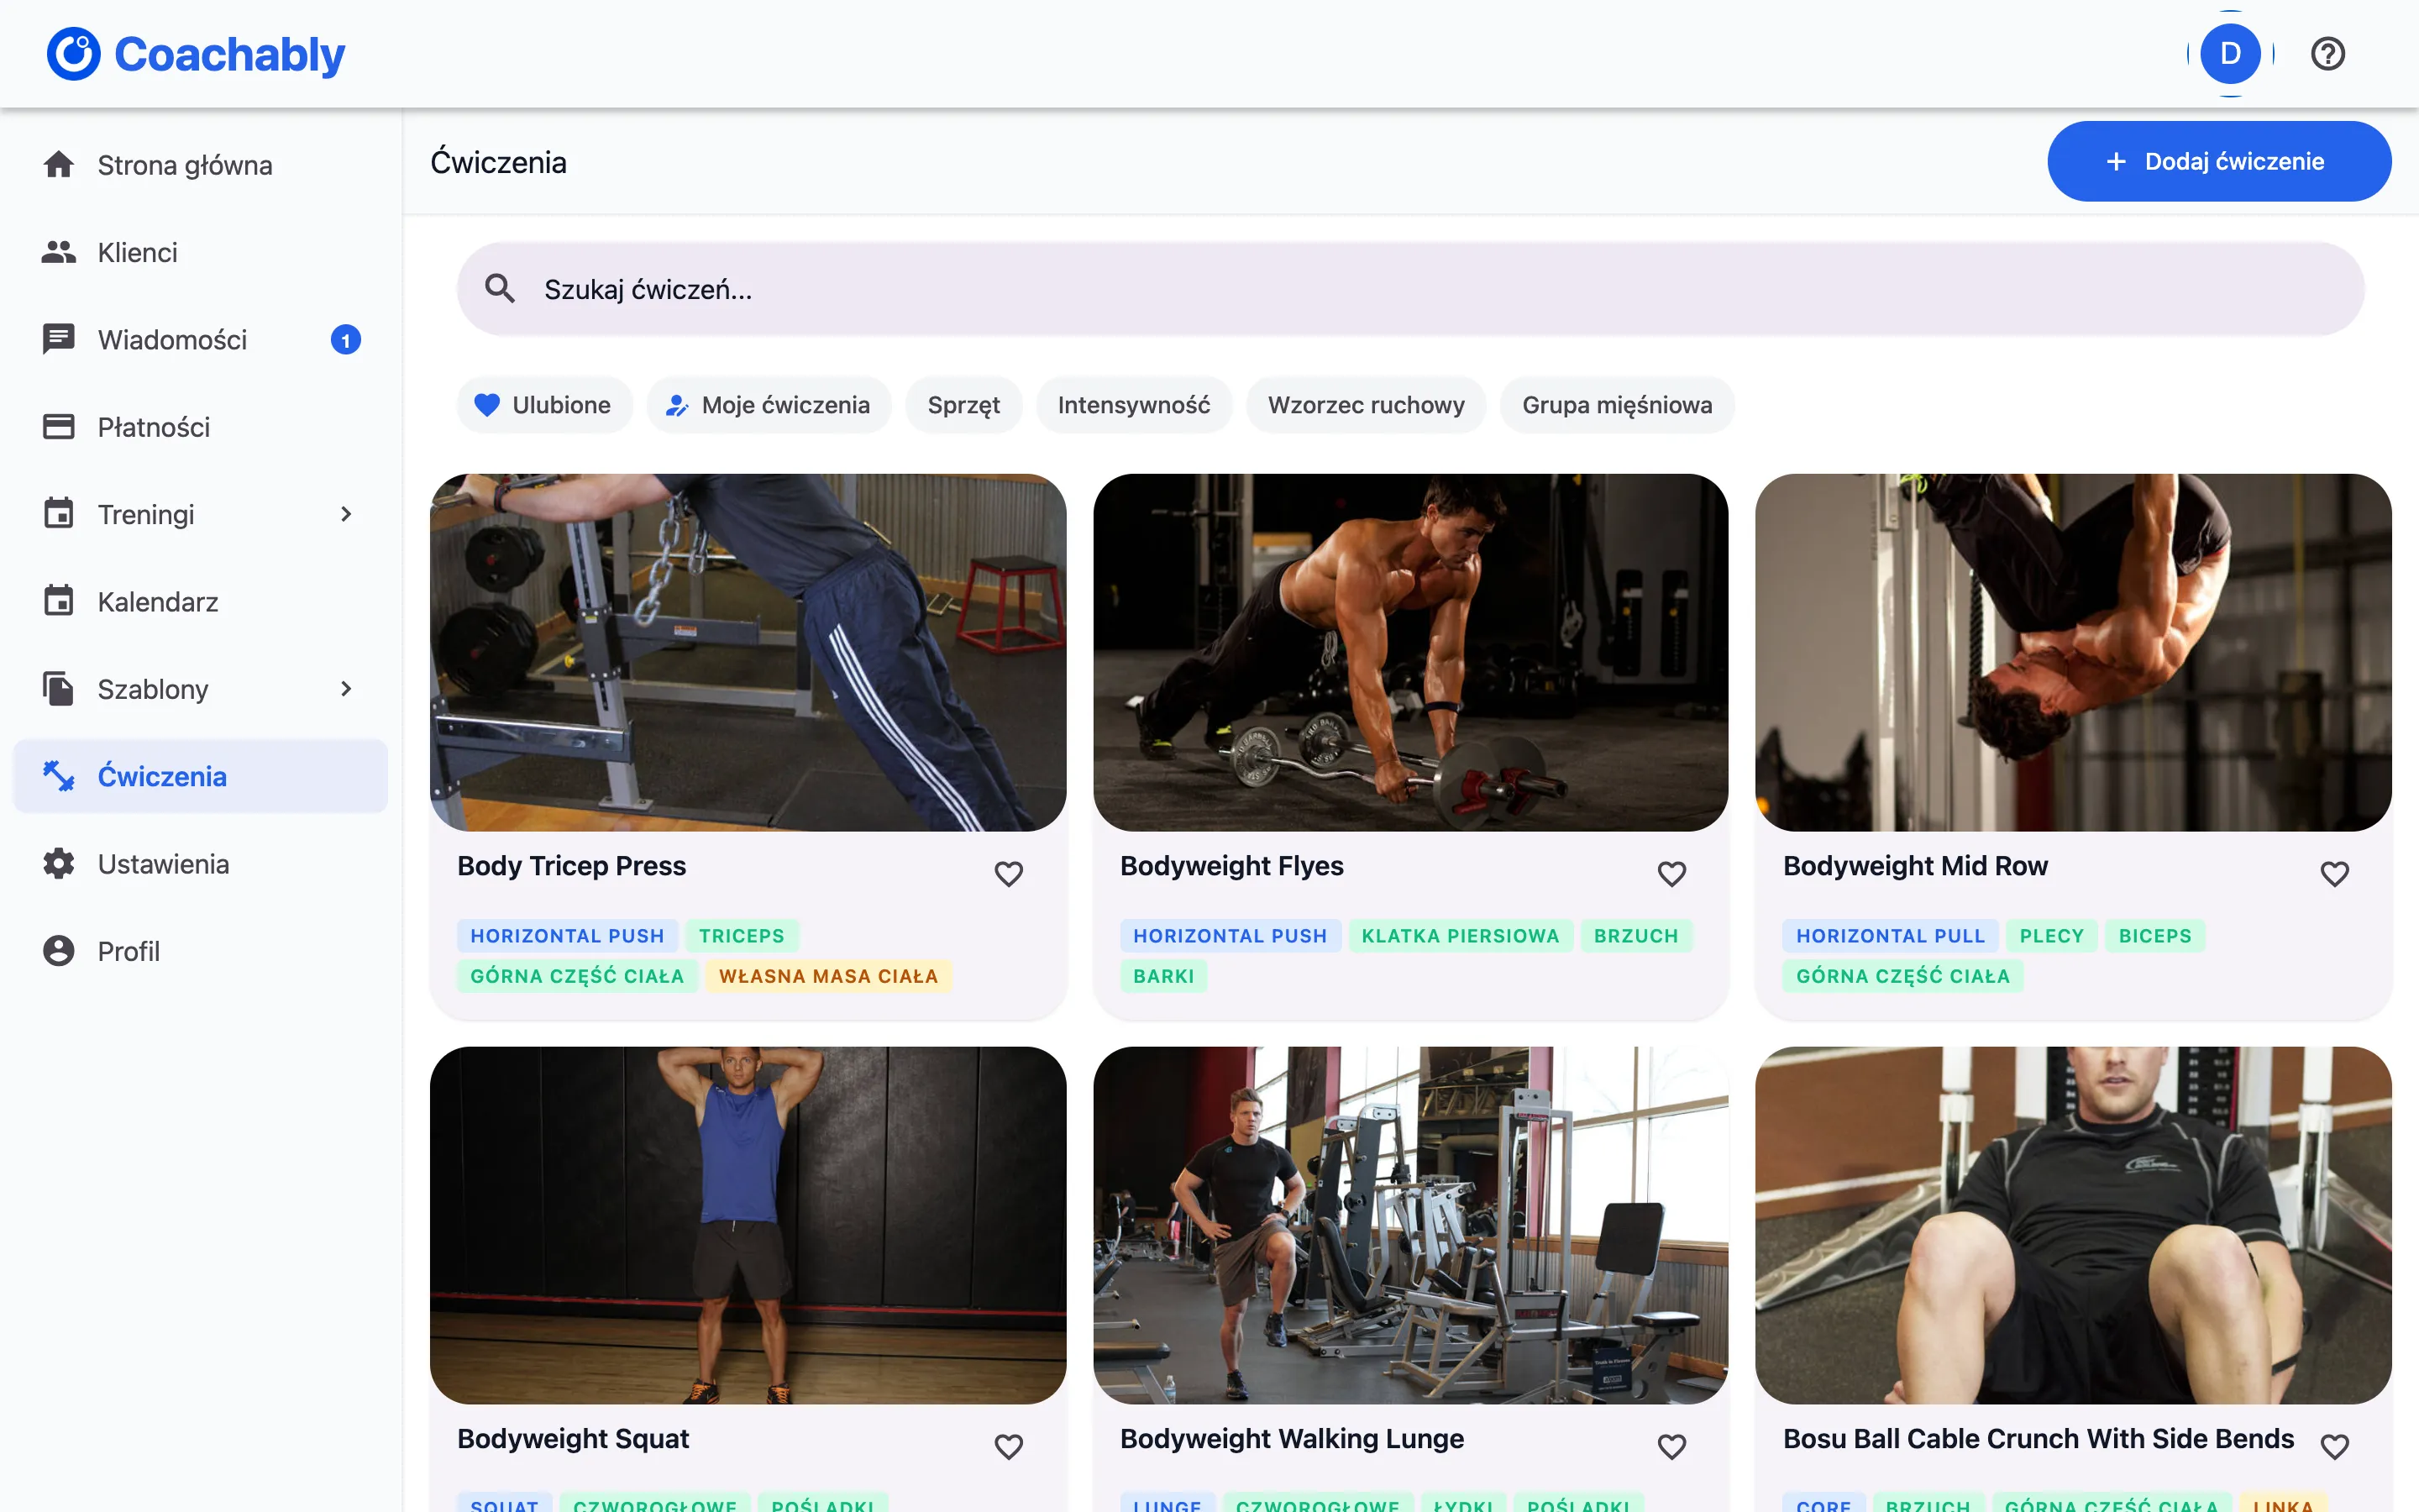Click the calendar icon beside Treningi
2419x1512 pixels.
[59, 514]
